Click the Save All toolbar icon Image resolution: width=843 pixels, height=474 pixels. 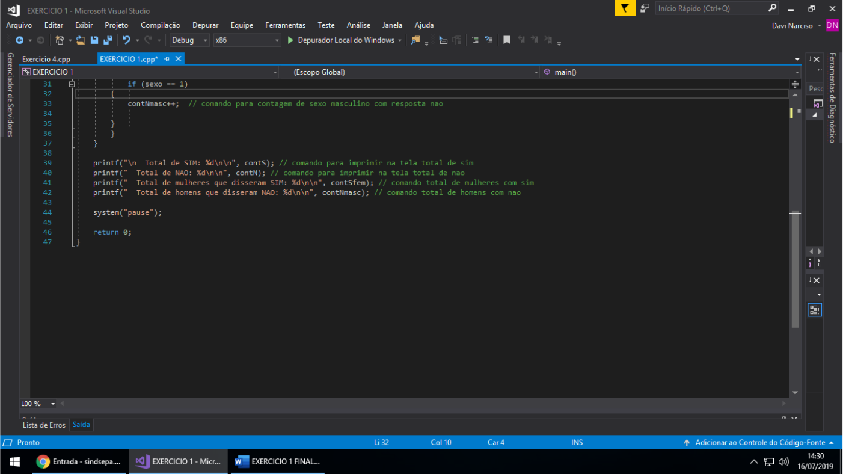pyautogui.click(x=108, y=40)
